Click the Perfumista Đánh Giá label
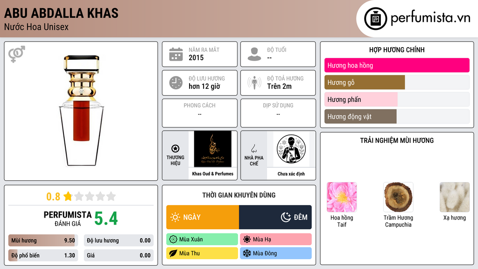The height and width of the screenshot is (269, 478). (x=68, y=219)
